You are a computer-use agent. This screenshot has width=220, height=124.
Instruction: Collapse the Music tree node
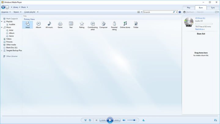pos(2,28)
